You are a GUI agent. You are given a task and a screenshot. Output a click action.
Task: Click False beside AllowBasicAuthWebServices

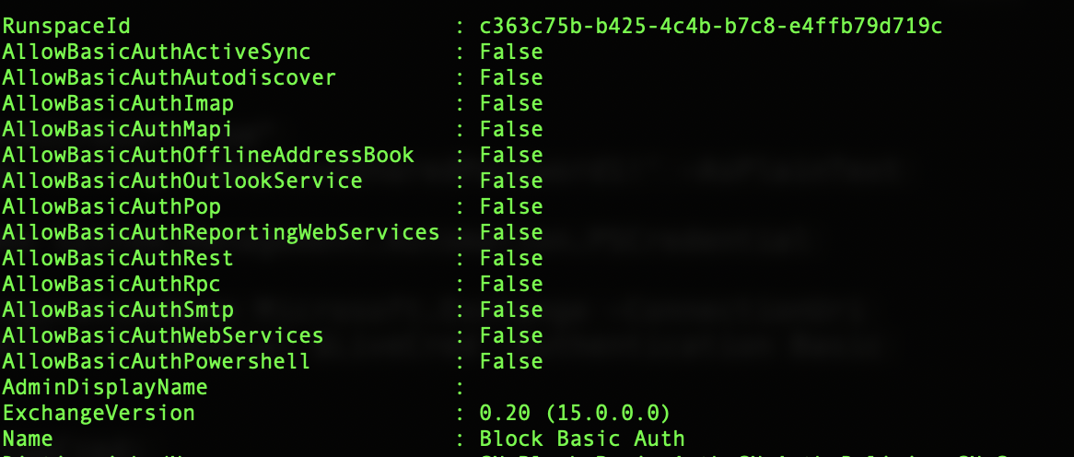pos(511,335)
